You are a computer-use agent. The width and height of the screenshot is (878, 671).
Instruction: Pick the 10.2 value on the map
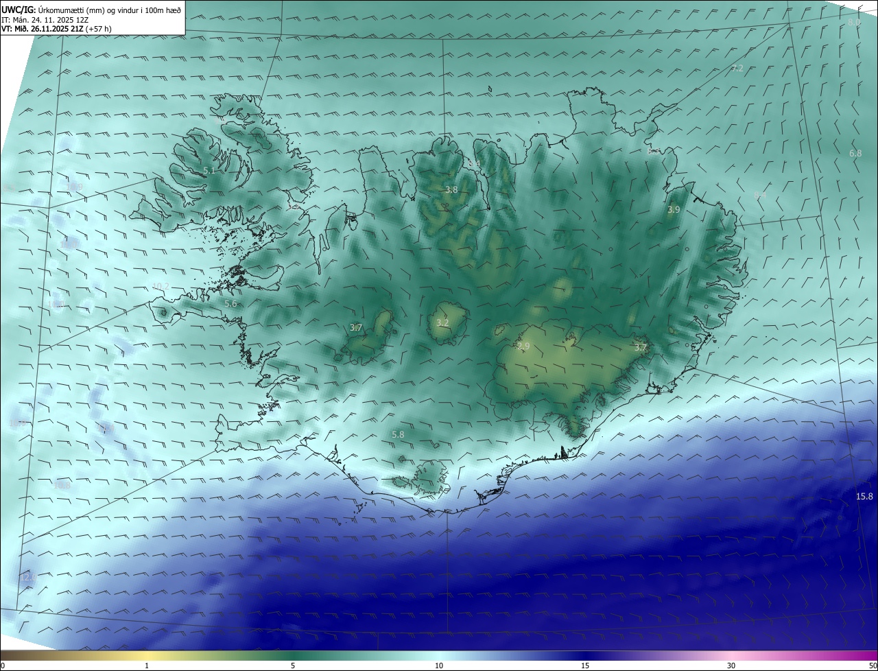point(161,286)
